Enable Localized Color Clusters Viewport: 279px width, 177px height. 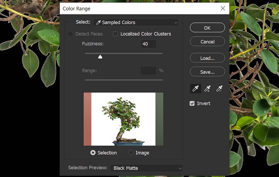point(115,34)
